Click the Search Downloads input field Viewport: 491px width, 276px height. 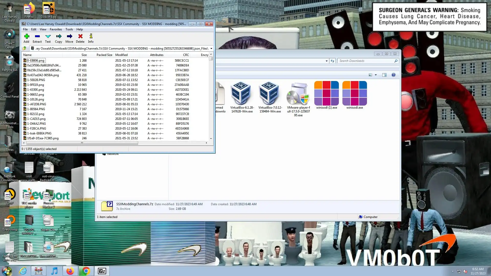[x=366, y=61]
